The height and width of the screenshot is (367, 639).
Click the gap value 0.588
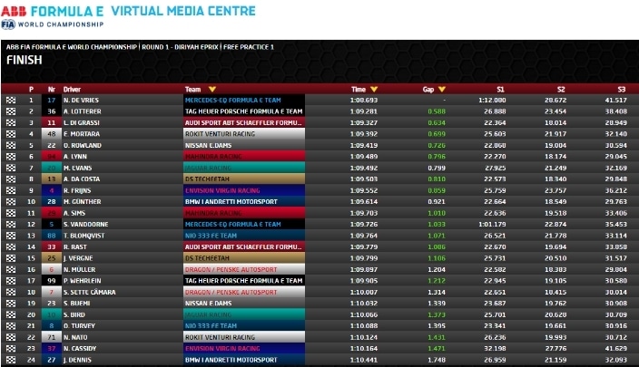tap(437, 111)
